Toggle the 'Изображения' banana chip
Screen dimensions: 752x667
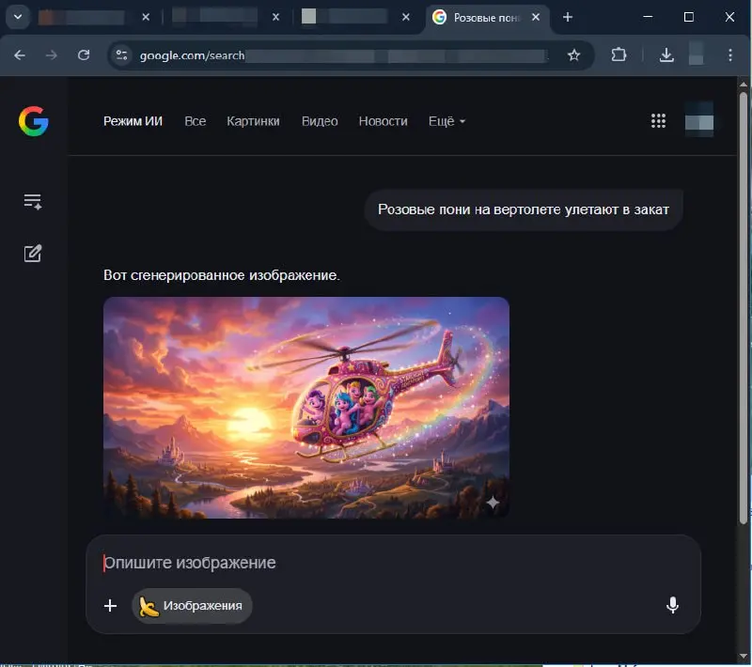coord(192,606)
